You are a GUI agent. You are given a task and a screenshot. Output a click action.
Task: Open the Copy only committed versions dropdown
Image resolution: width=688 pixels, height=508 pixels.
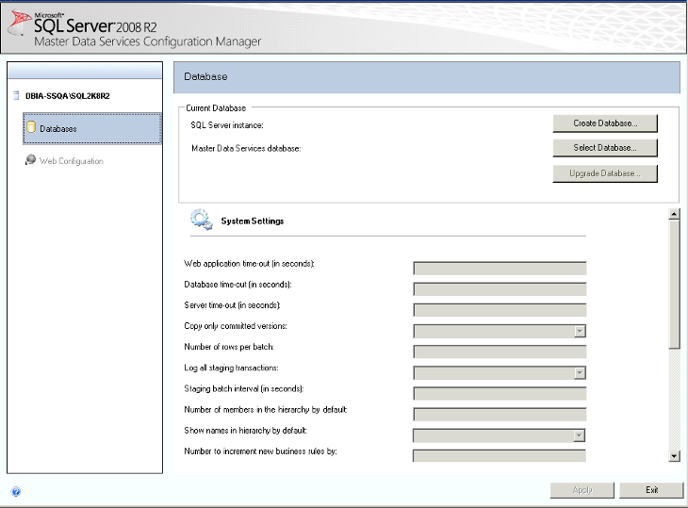(x=580, y=331)
